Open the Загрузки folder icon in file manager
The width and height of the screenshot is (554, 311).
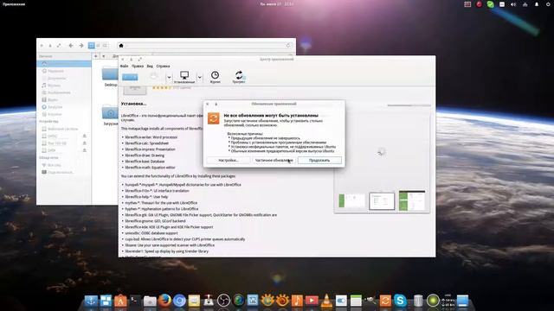coord(110,115)
